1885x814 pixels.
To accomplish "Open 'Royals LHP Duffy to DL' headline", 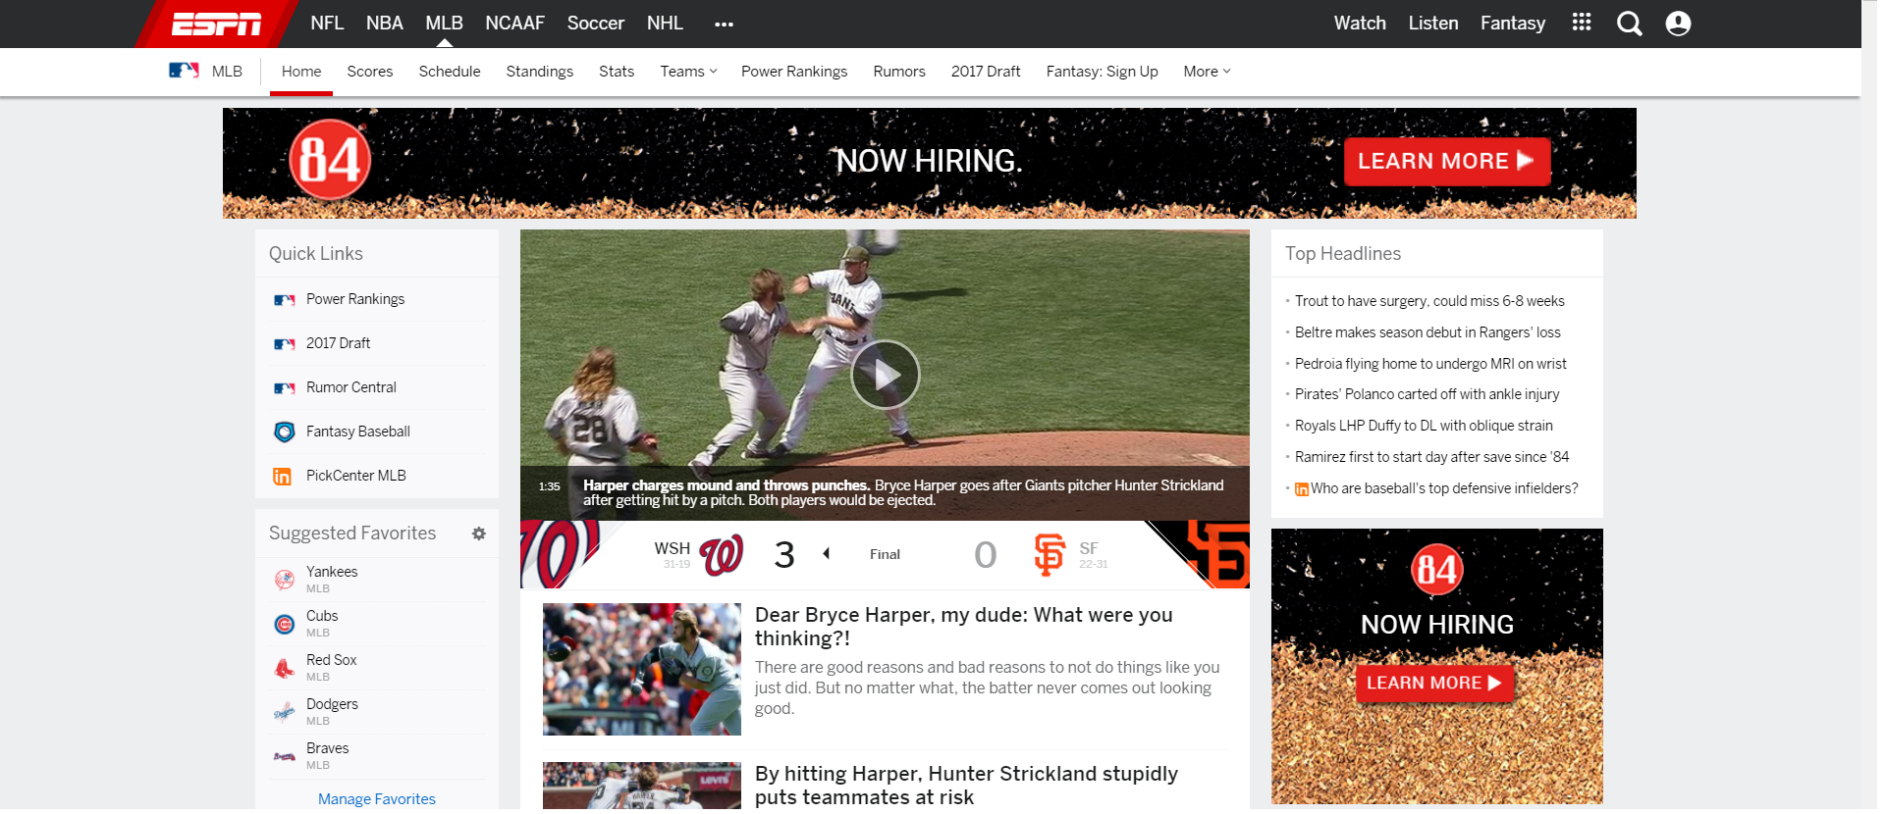I will (1424, 426).
